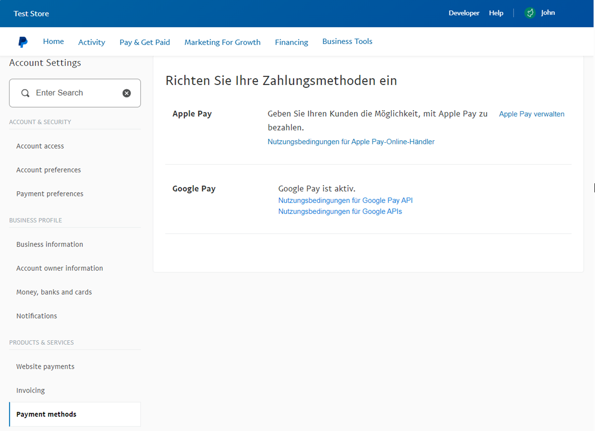Image resolution: width=595 pixels, height=431 pixels.
Task: Open Pay & Get Paid menu
Action: click(x=145, y=42)
